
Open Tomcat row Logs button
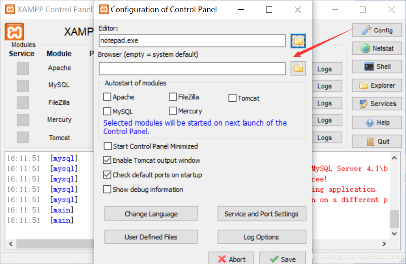point(327,138)
